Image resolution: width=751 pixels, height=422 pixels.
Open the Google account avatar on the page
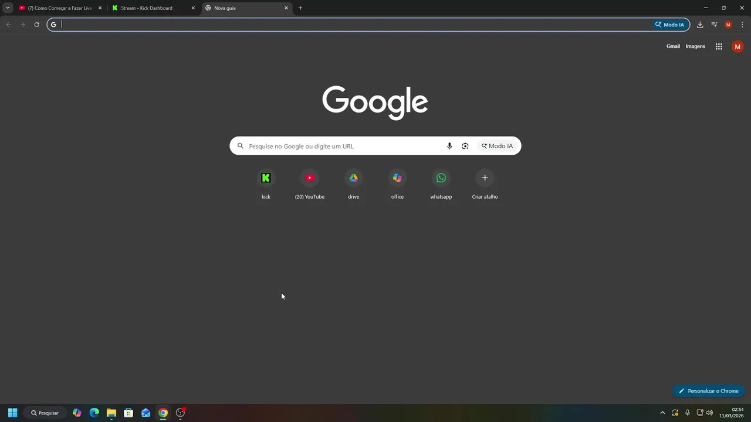point(738,46)
